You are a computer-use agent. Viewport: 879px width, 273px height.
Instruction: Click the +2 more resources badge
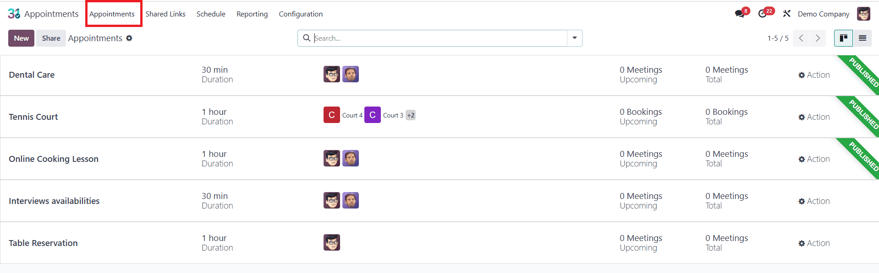(x=411, y=115)
